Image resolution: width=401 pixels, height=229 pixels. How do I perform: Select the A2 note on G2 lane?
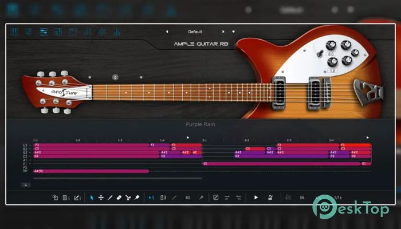click(196, 152)
